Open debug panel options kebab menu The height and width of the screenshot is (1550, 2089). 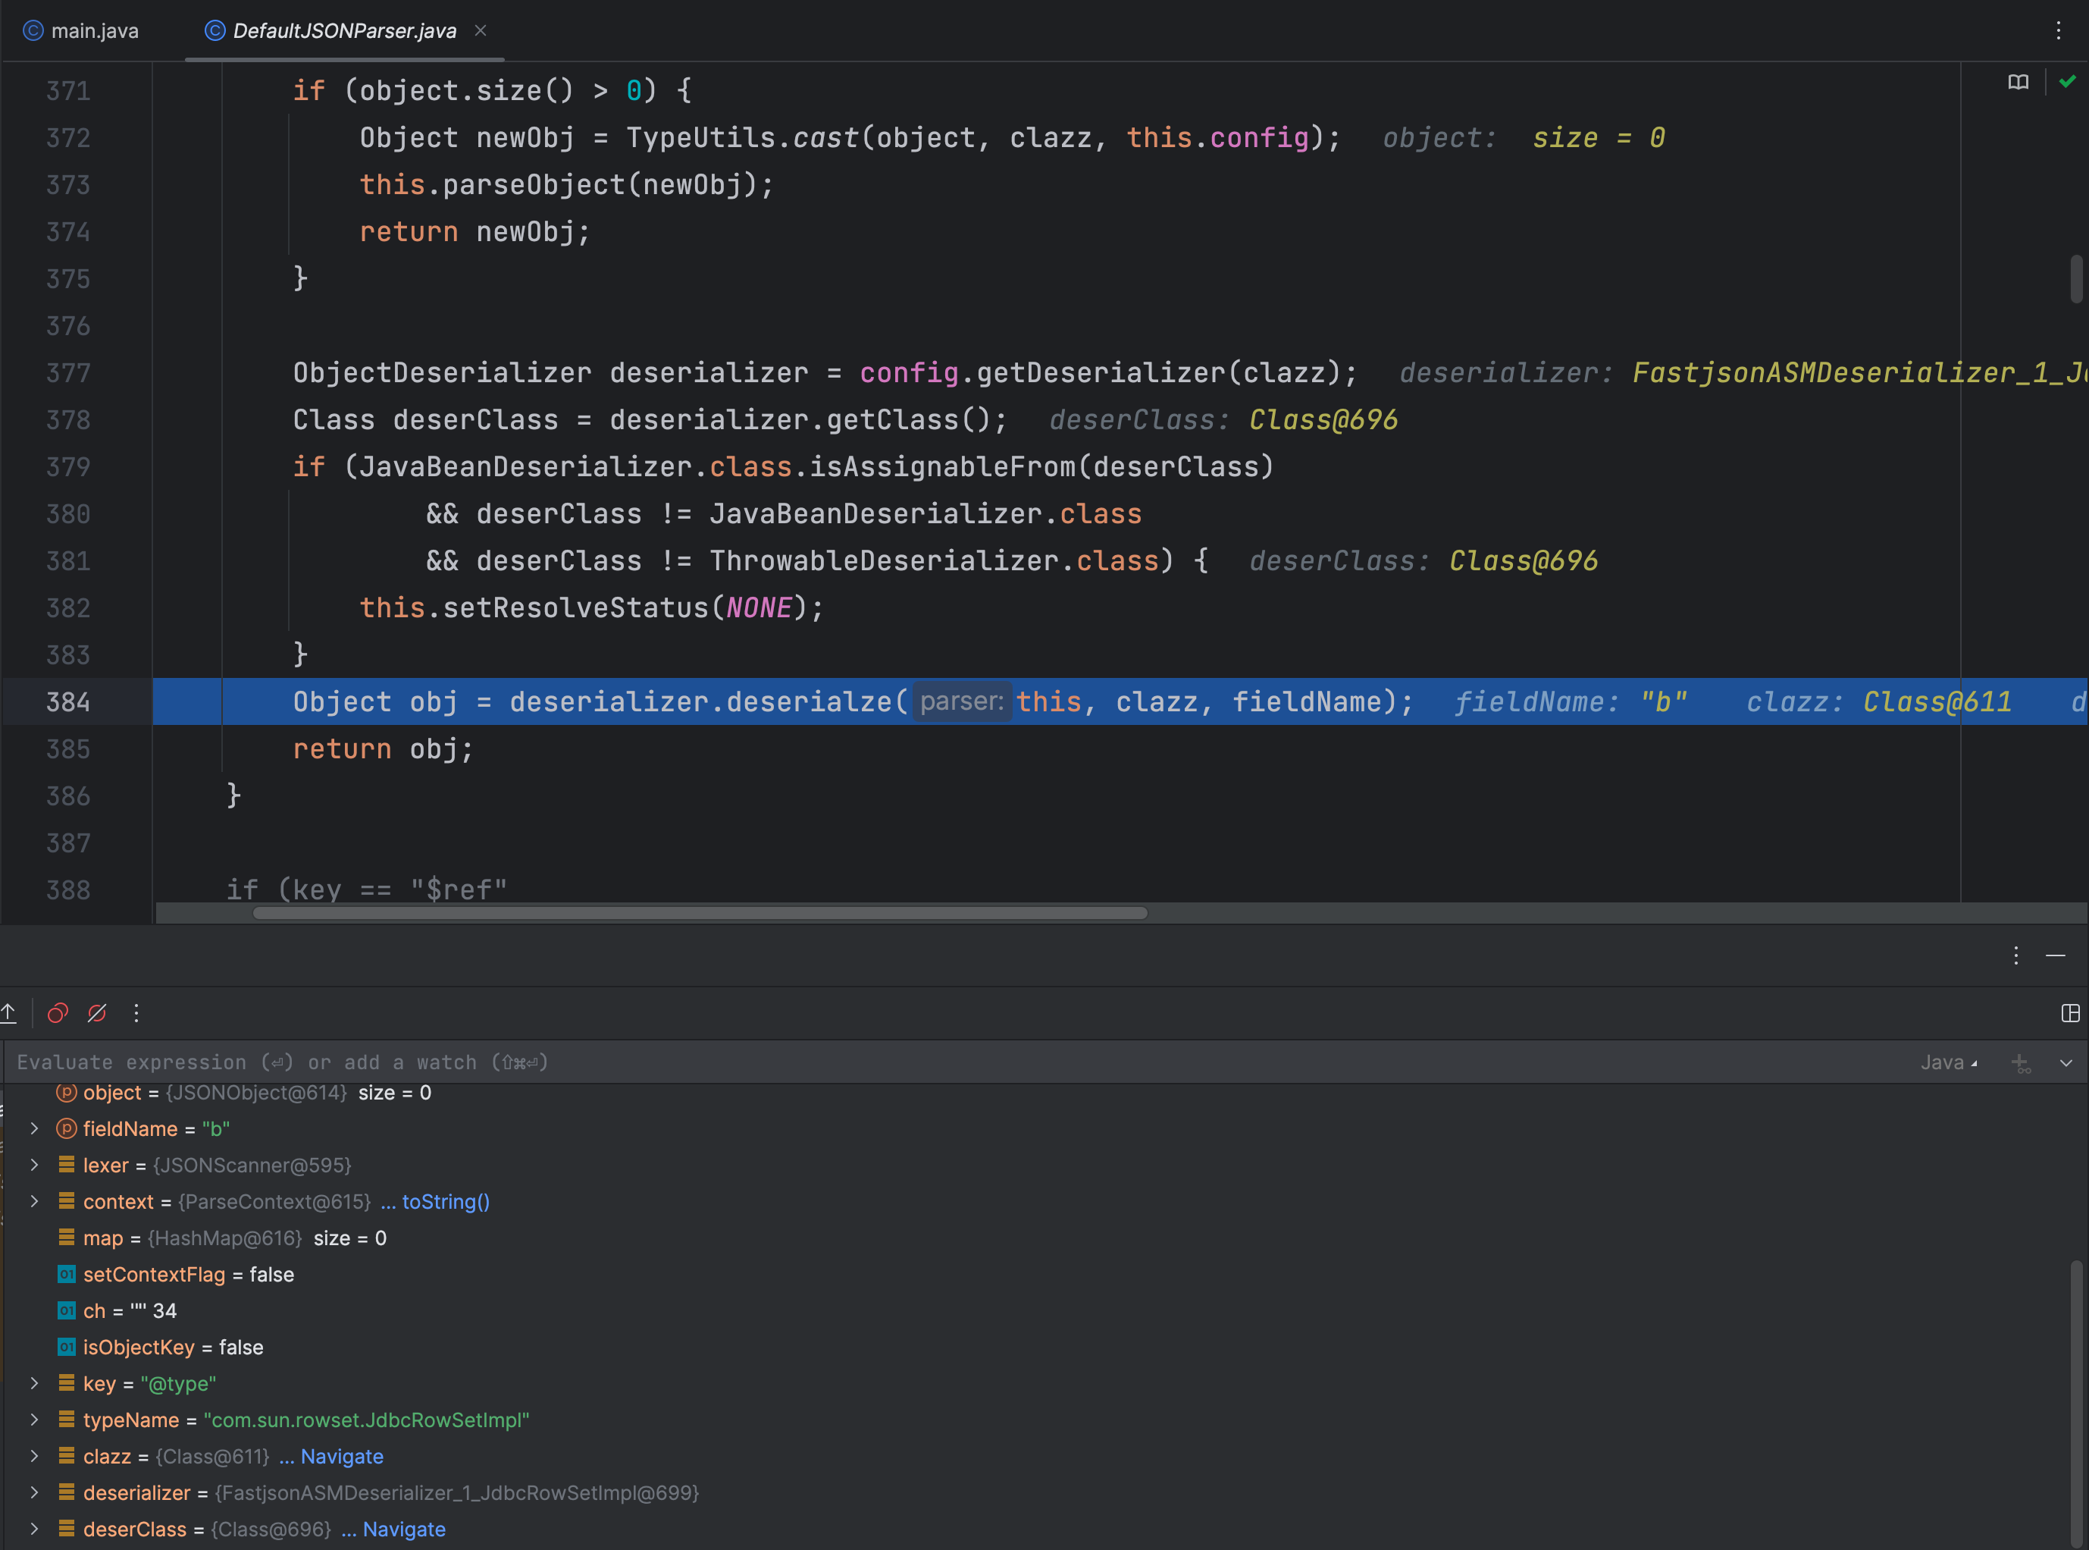[2016, 955]
